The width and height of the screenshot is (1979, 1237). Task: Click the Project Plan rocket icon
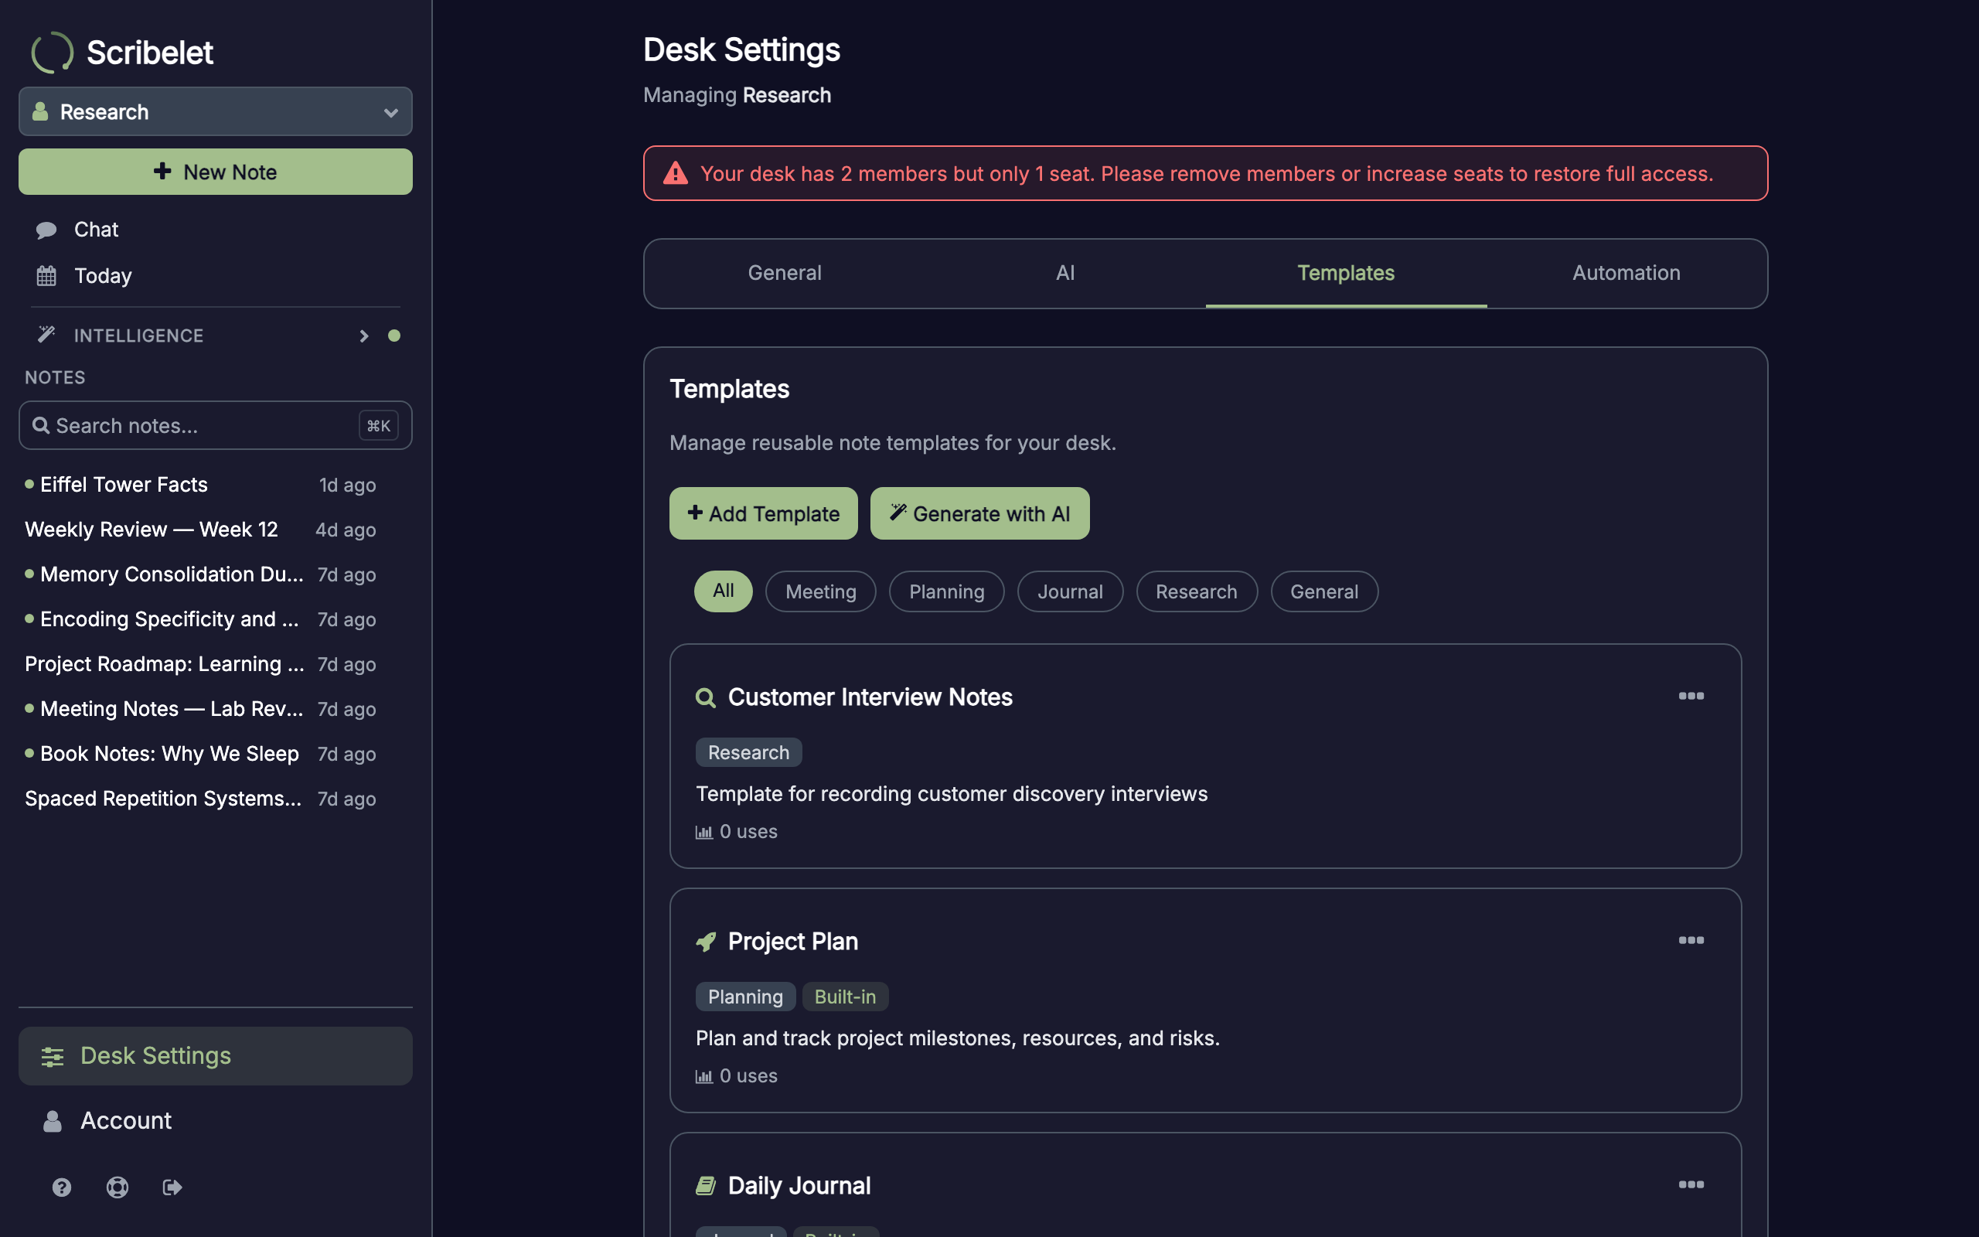pos(706,942)
